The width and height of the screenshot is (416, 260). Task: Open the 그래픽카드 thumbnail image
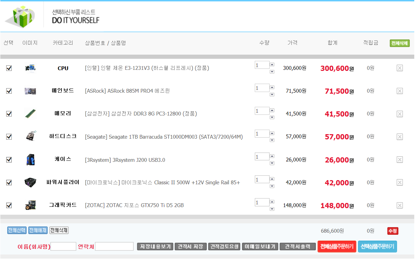tap(30, 205)
